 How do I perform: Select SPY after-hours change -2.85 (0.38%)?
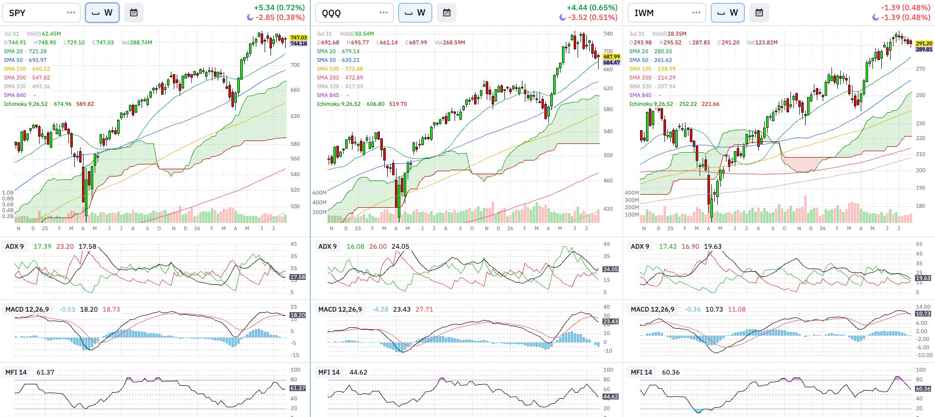pos(280,18)
